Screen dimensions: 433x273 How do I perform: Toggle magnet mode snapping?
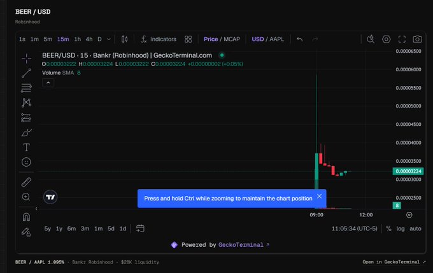pyautogui.click(x=27, y=217)
